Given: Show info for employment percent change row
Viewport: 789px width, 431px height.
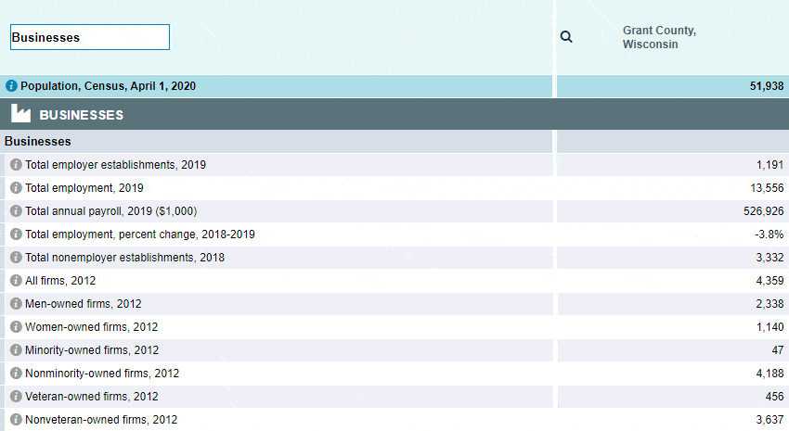Looking at the screenshot, I should tap(16, 235).
